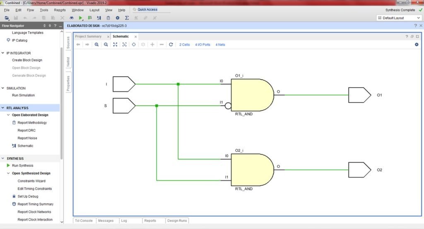The image size is (424, 229).
Task: Click the Sigma reports toolbar icon
Action: (127, 18)
